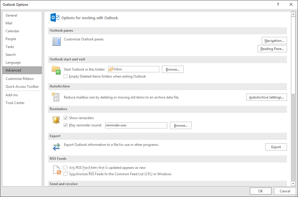Click the Export arrows icon

(x=56, y=147)
